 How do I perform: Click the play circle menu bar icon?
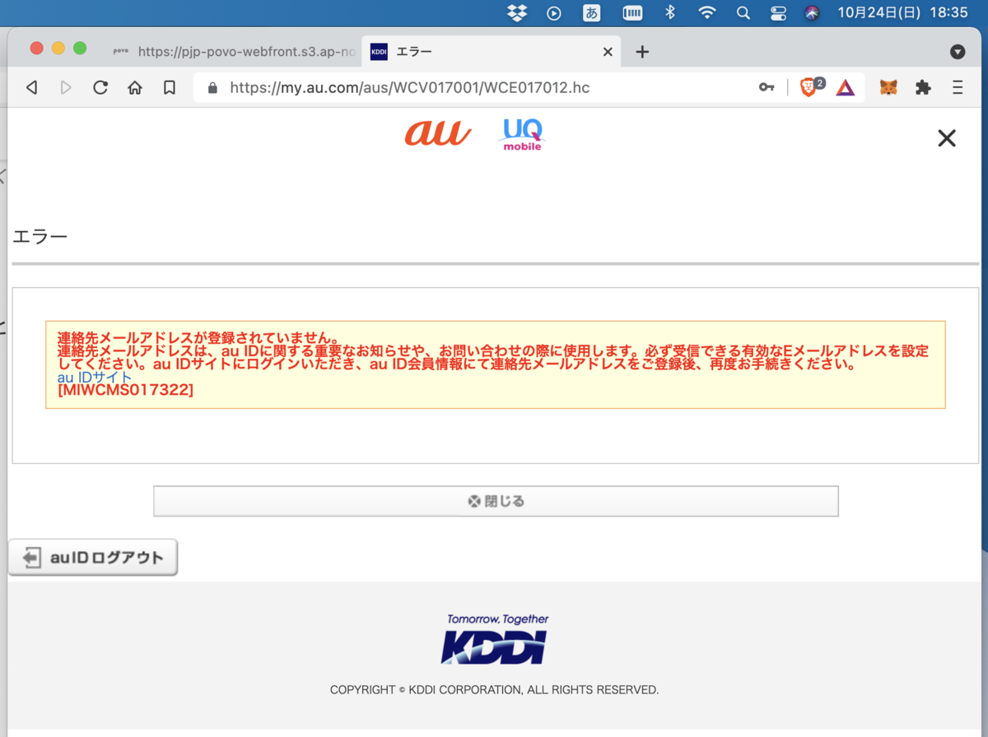pyautogui.click(x=554, y=12)
